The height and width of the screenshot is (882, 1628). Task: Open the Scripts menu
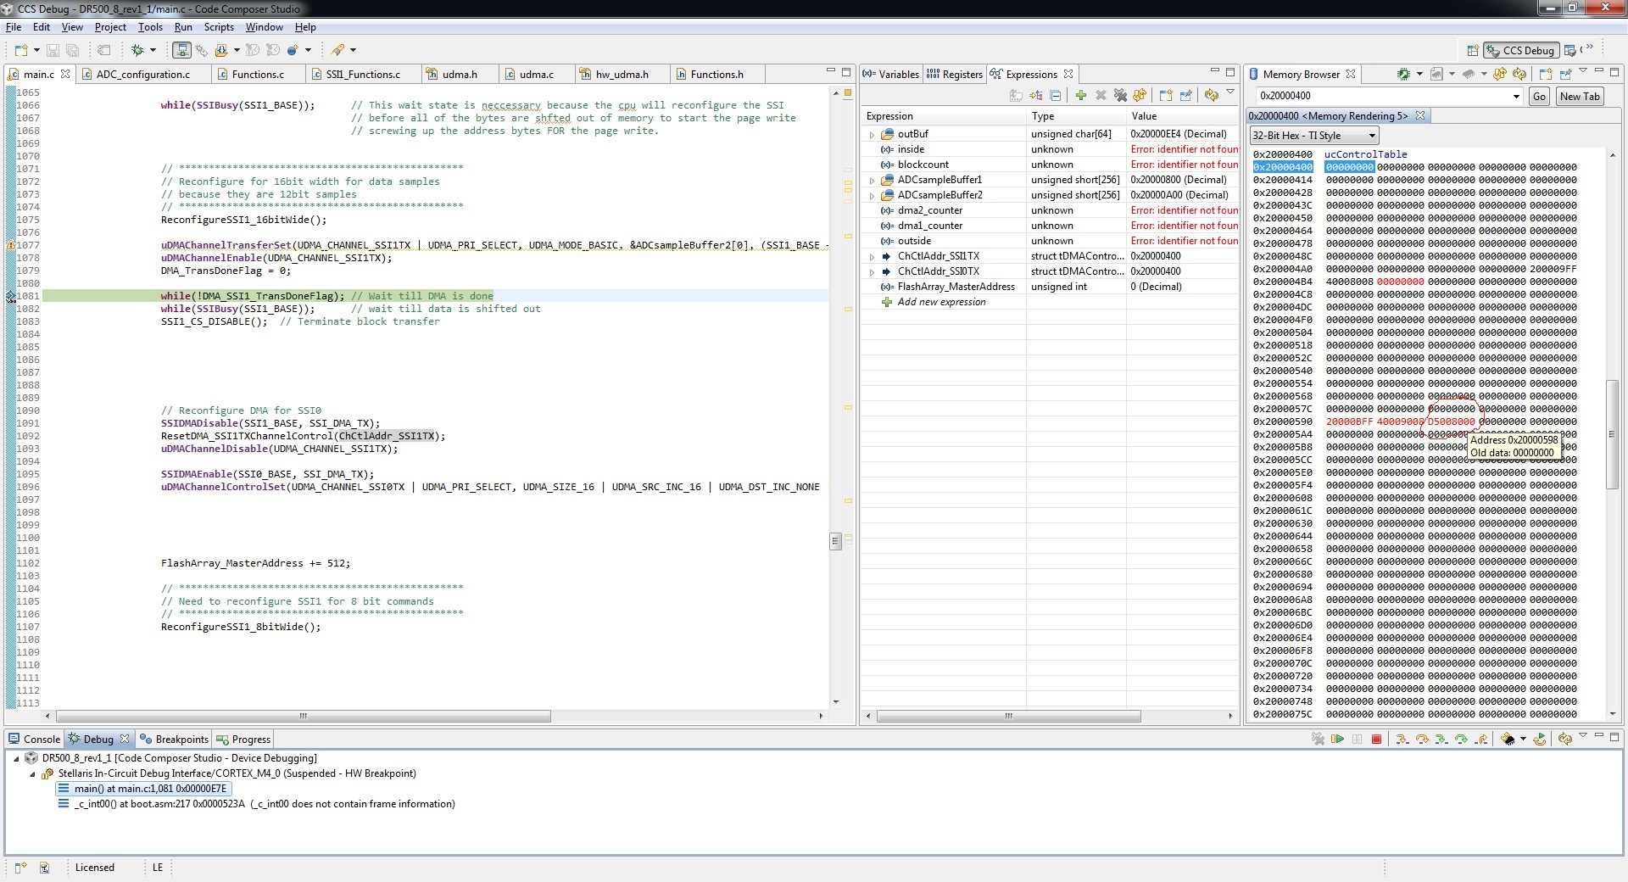click(219, 27)
